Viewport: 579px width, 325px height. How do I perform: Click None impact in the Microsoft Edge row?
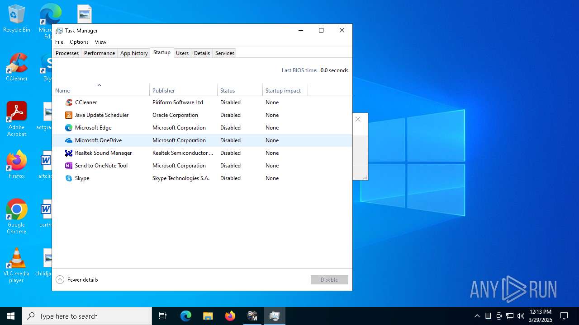click(x=272, y=128)
